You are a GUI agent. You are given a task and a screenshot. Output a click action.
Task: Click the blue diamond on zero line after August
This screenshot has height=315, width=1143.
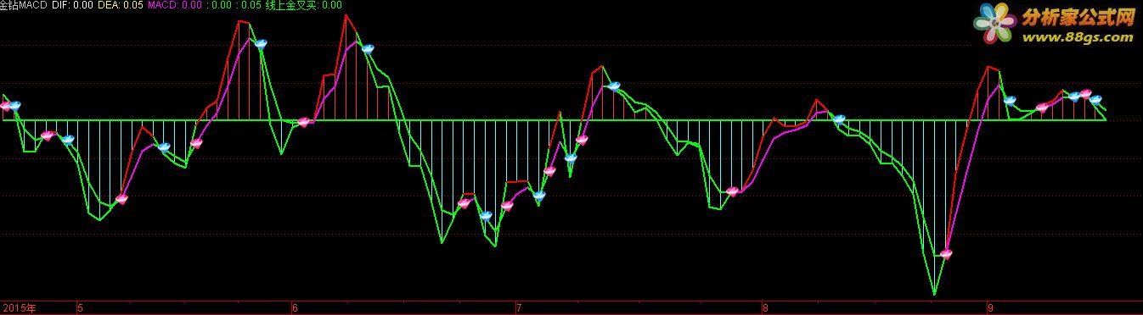[x=839, y=119]
